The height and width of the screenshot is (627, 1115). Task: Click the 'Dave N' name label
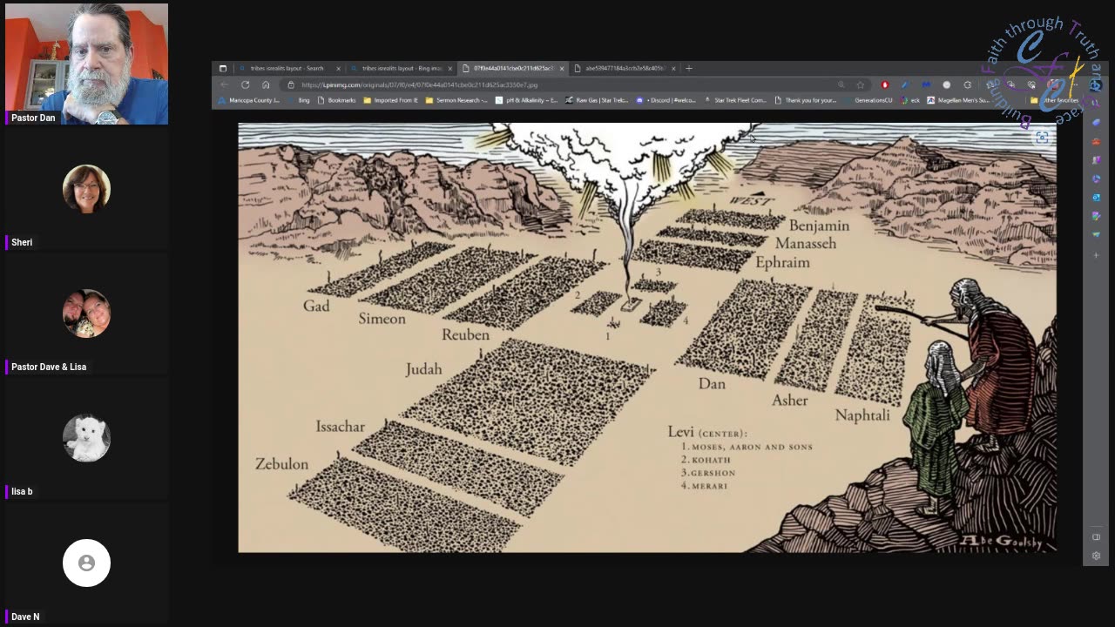(x=25, y=617)
